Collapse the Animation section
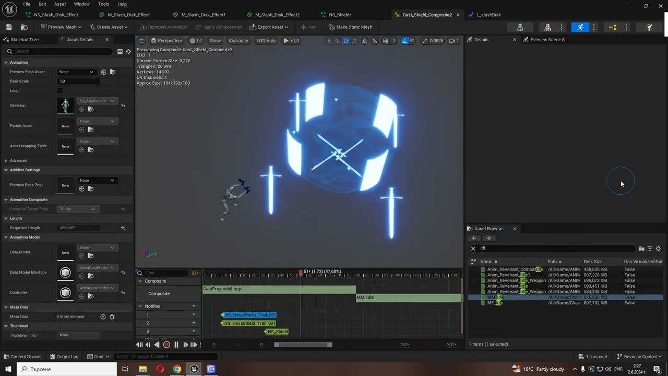Viewport: 668px width, 376px height. tap(6, 62)
